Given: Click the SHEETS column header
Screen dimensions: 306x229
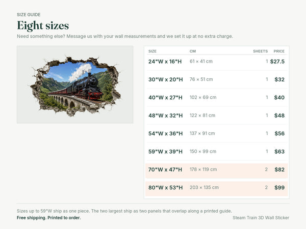Looking at the screenshot, I should pos(260,51).
